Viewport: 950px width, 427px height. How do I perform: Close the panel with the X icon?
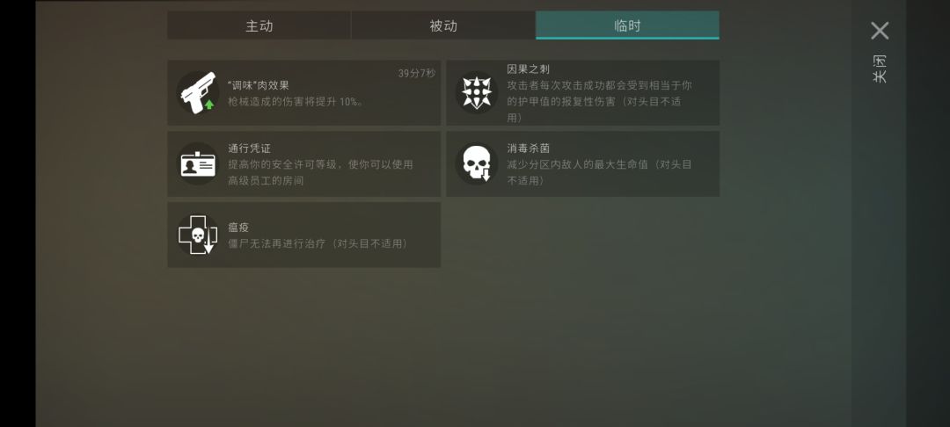pos(880,31)
